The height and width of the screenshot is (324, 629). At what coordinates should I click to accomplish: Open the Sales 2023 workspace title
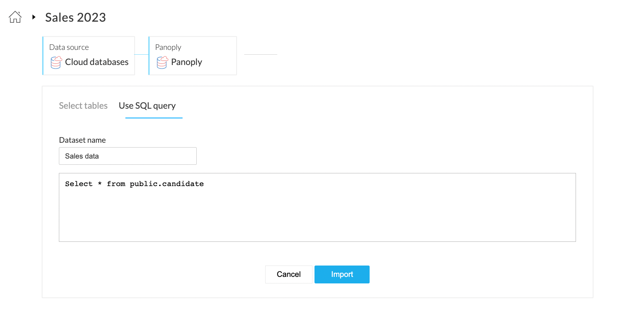click(x=75, y=18)
